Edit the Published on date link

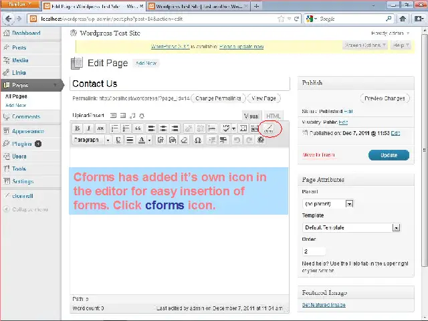click(x=395, y=133)
